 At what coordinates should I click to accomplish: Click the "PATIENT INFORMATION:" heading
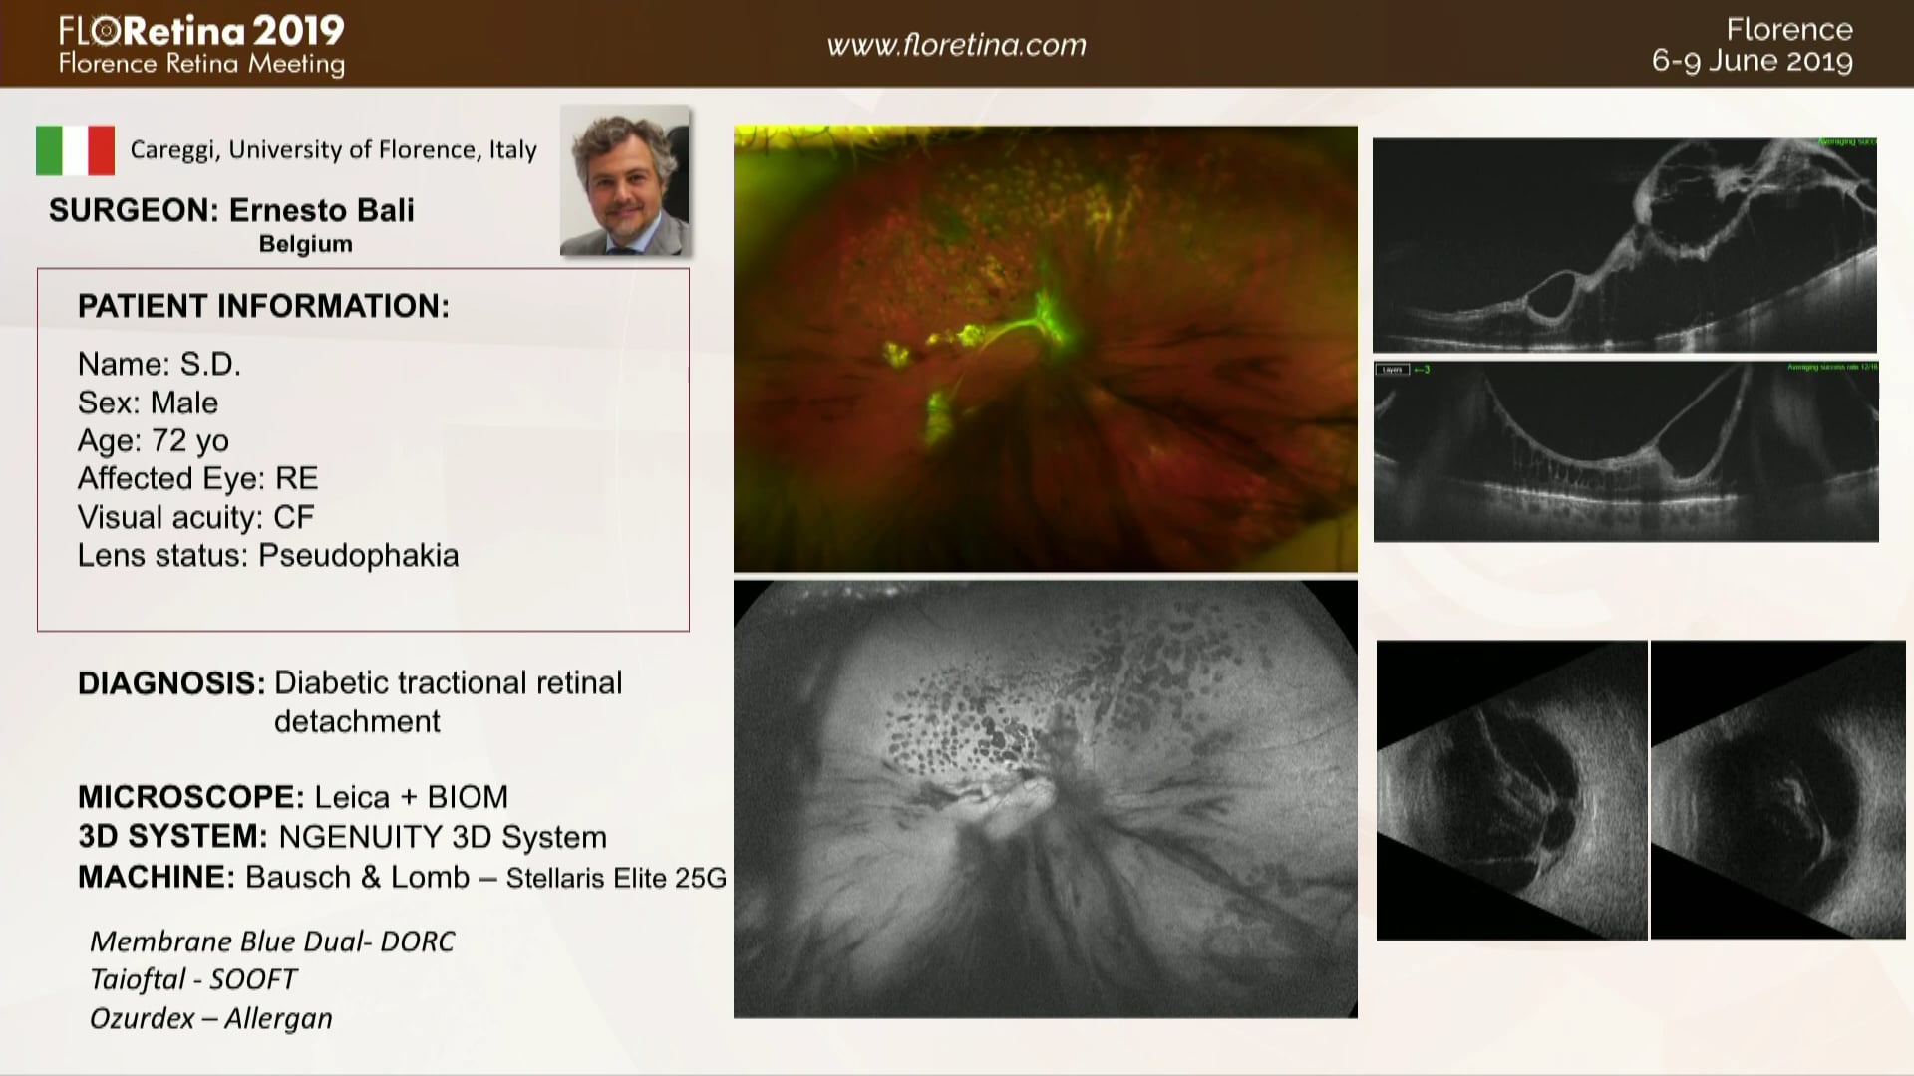pyautogui.click(x=263, y=306)
